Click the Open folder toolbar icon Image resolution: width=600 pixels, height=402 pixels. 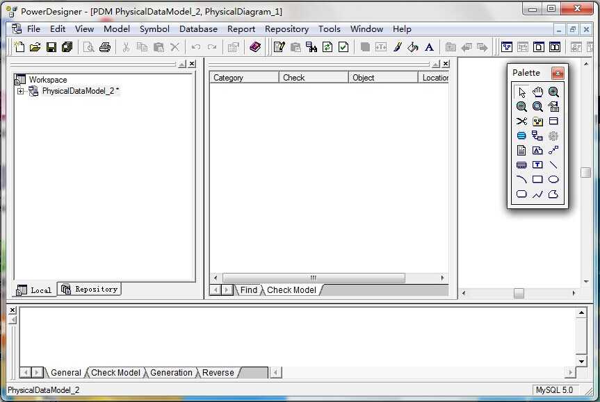coord(35,47)
